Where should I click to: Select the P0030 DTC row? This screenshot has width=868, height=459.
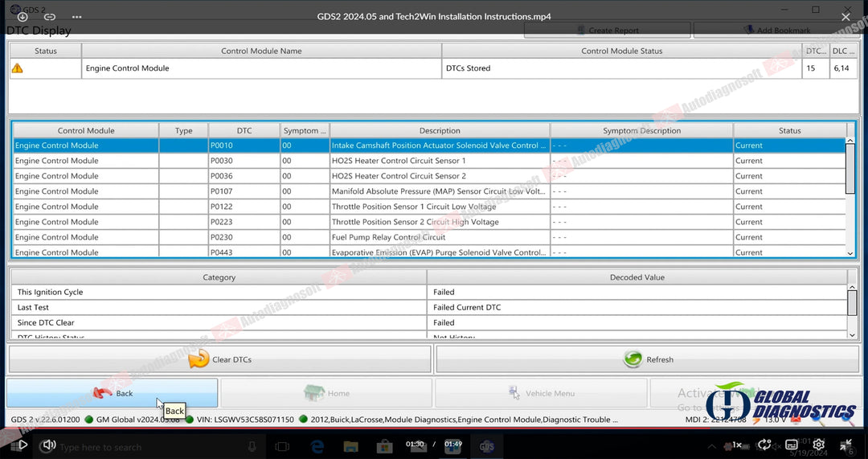[429, 161]
